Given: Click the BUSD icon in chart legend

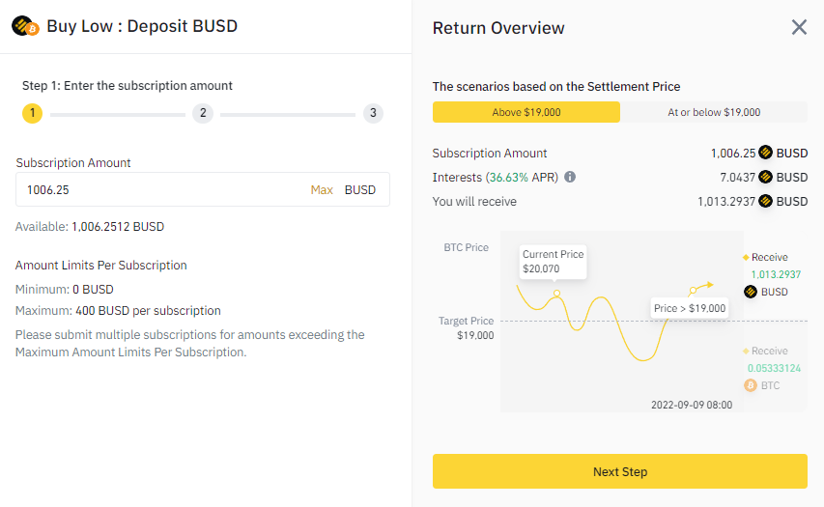Looking at the screenshot, I should coord(751,292).
